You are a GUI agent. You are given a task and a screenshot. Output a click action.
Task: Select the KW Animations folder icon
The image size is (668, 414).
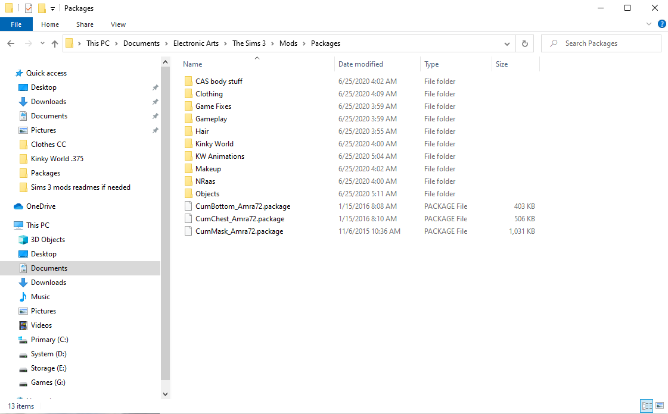tap(188, 156)
